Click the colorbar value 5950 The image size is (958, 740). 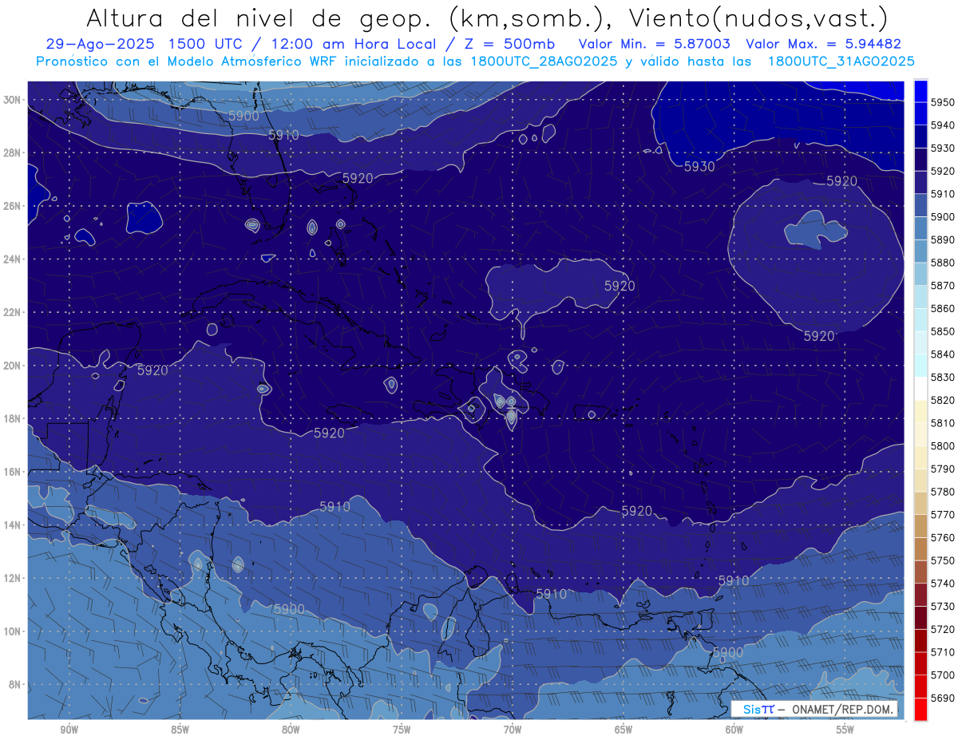(942, 102)
